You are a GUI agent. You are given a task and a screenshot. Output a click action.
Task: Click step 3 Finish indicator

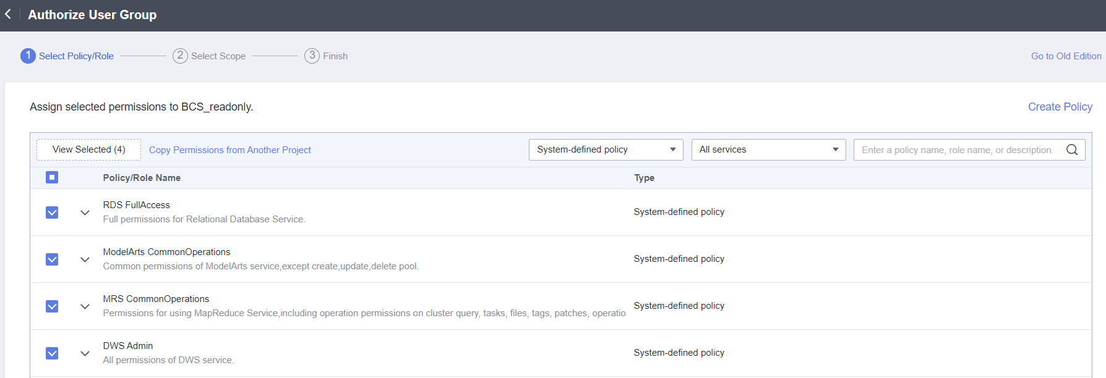click(x=312, y=56)
